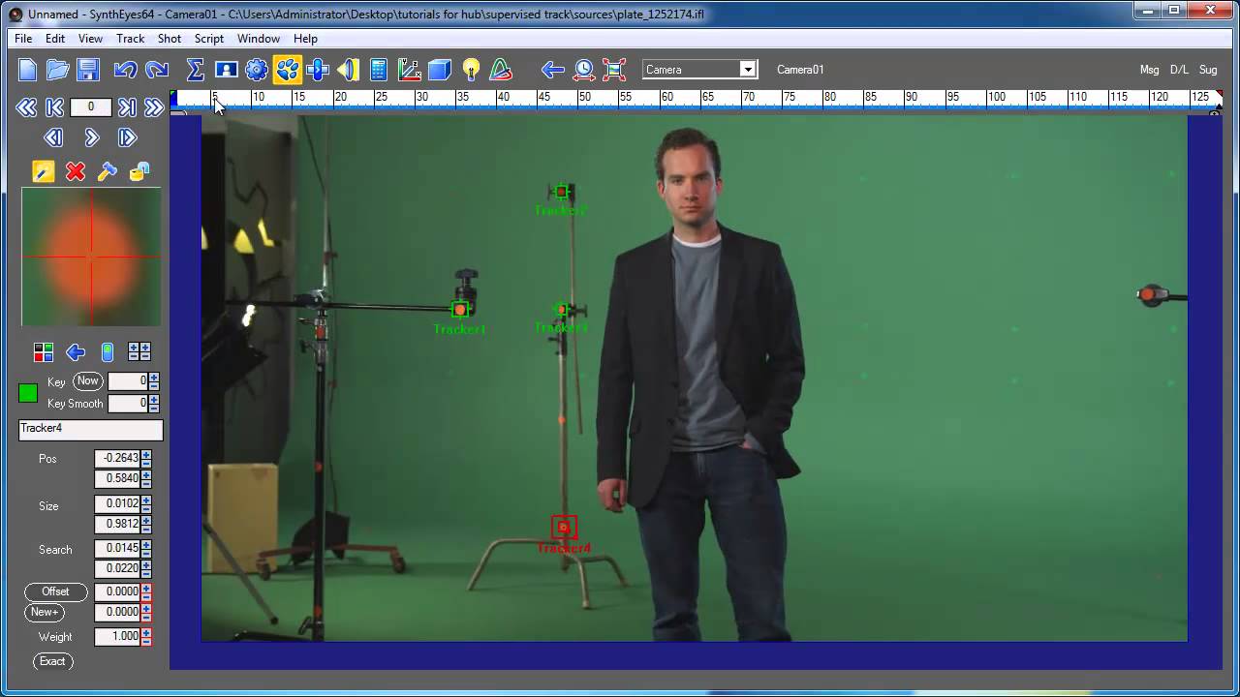This screenshot has width=1240, height=697.
Task: Play the shot forward
Action: pyautogui.click(x=91, y=137)
